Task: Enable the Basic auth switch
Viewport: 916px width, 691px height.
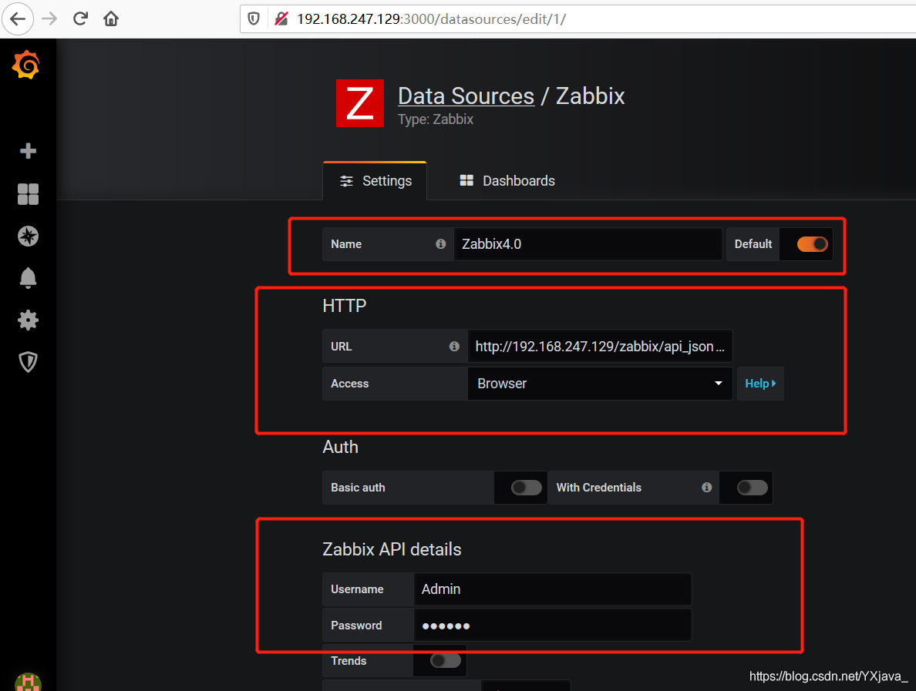Action: tap(527, 488)
